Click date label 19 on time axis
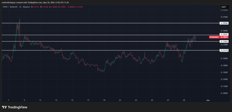 (104, 100)
